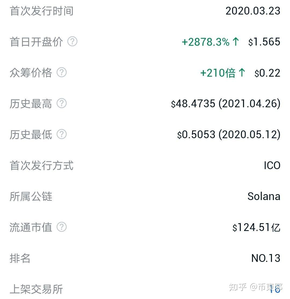Tap the all-time low price $0.5053

click(196, 135)
